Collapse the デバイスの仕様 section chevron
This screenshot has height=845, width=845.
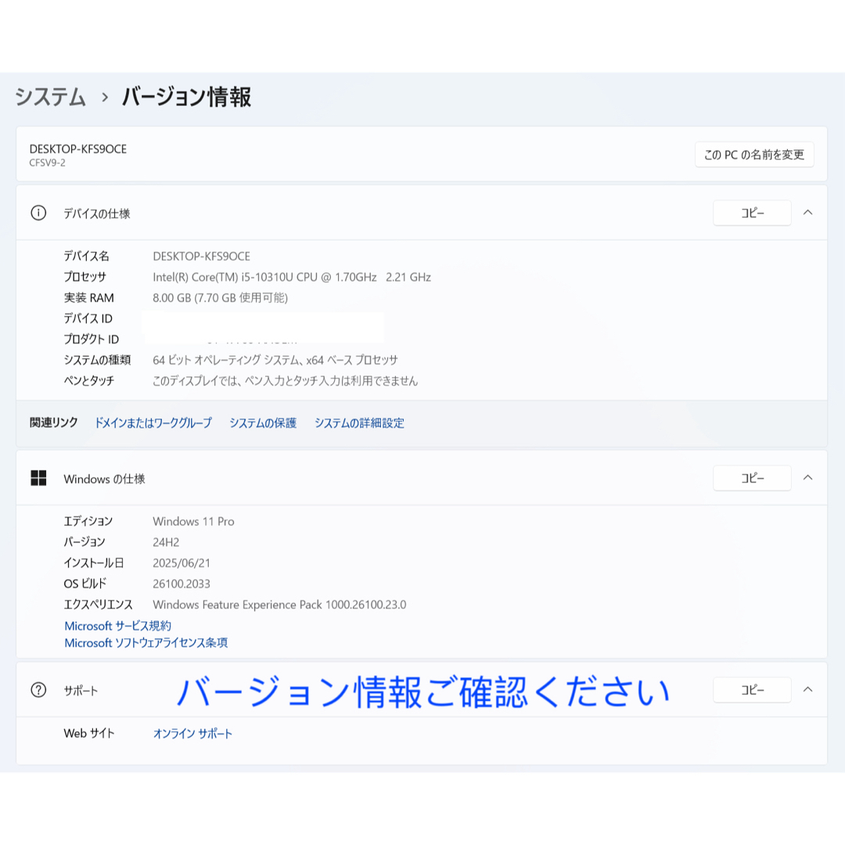pyautogui.click(x=807, y=212)
